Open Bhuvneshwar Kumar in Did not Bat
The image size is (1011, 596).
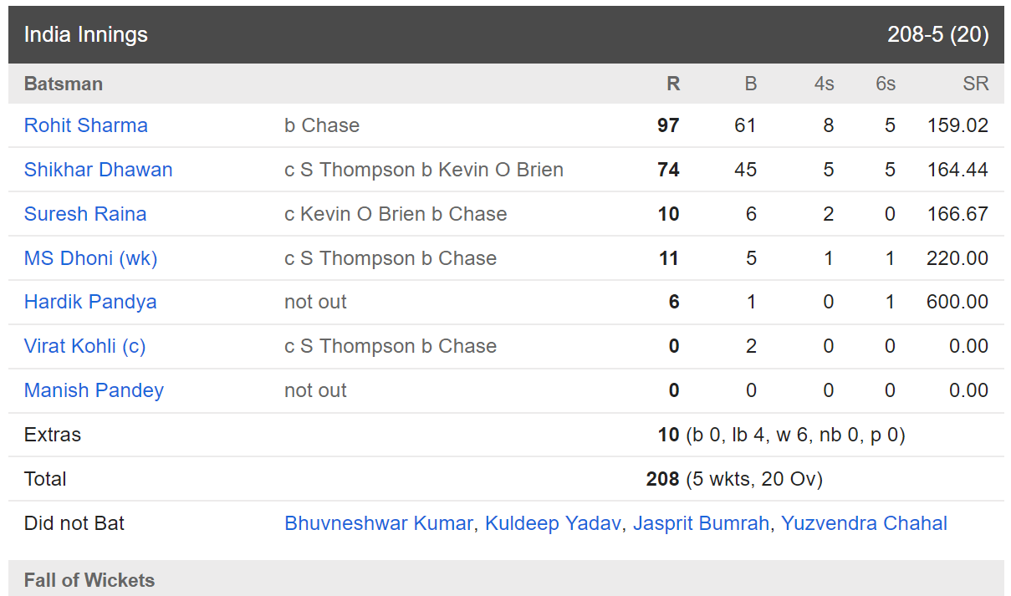coord(379,523)
